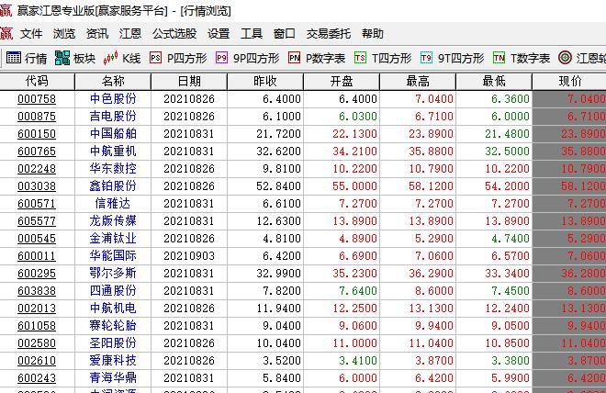Image resolution: width=606 pixels, height=393 pixels.
Task: Open the 板块 sector icon
Action: click(62, 58)
